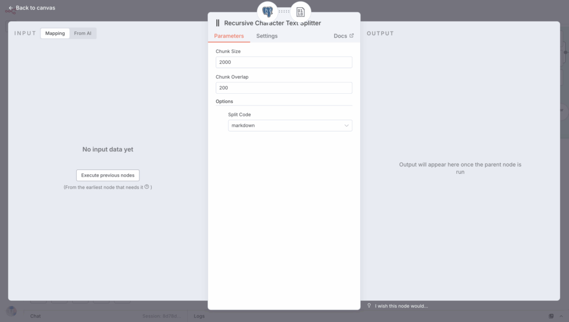
Task: Click the Docs external link icon
Action: (x=351, y=36)
